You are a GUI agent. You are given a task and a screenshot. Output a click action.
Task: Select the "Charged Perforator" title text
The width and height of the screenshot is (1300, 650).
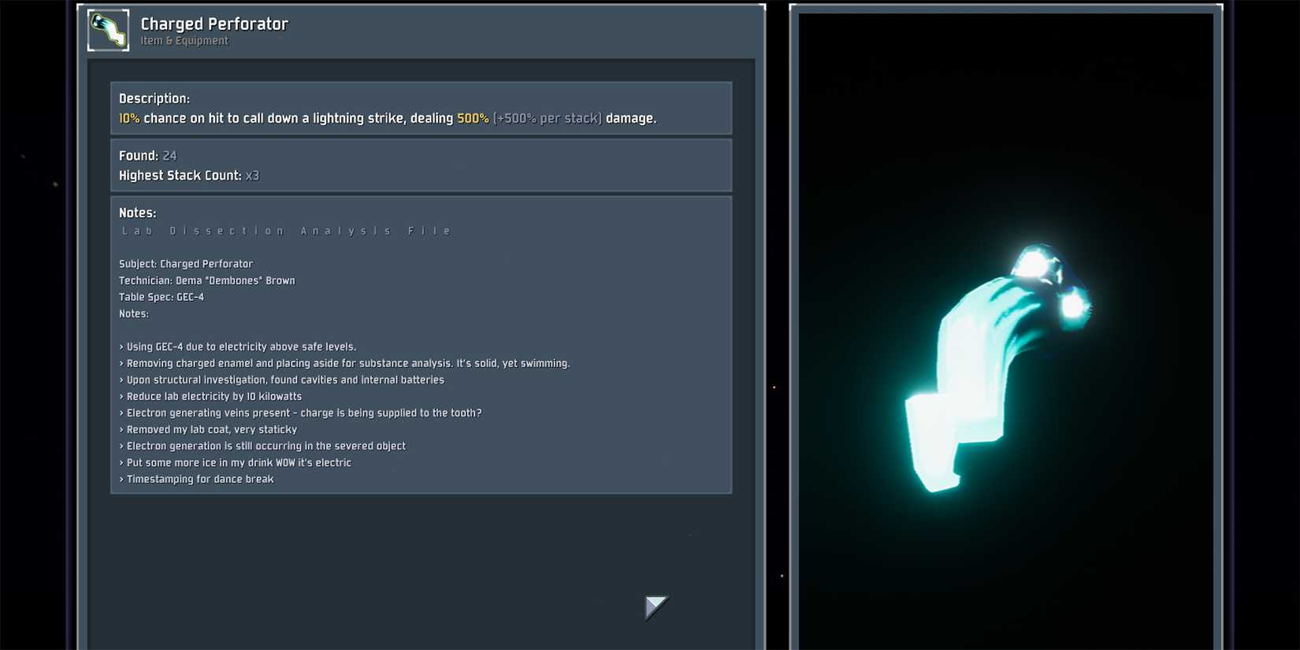click(x=214, y=24)
